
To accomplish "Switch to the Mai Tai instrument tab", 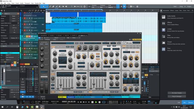I will click(x=66, y=35).
